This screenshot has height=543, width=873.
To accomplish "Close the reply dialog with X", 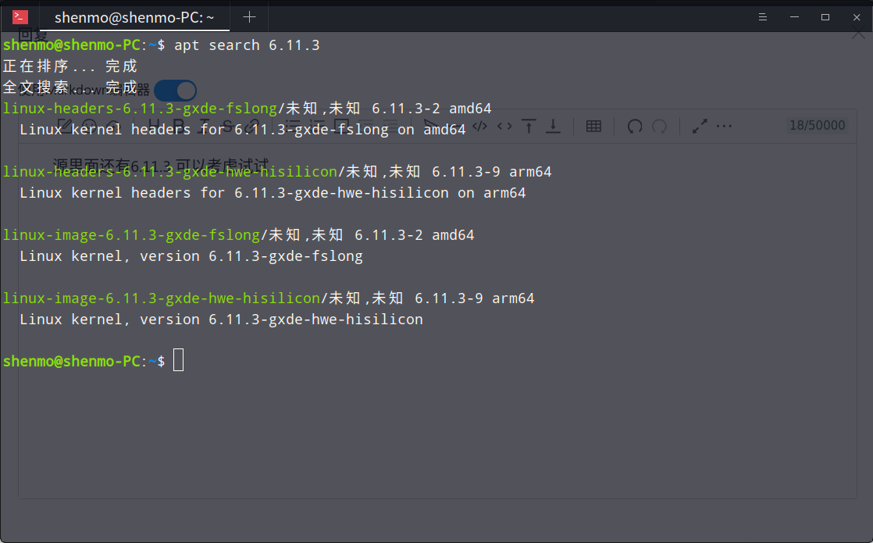I will click(858, 34).
